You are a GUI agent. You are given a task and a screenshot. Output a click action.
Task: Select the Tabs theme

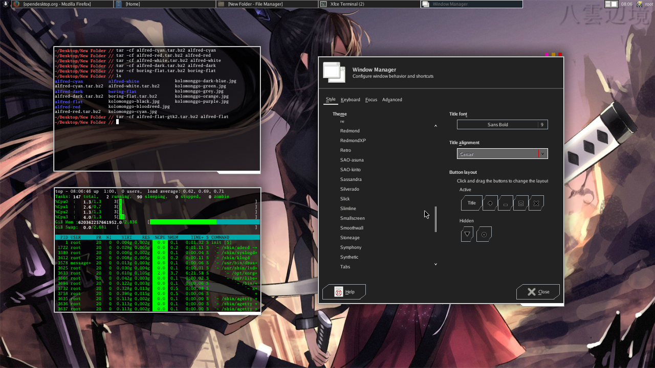coord(345,267)
